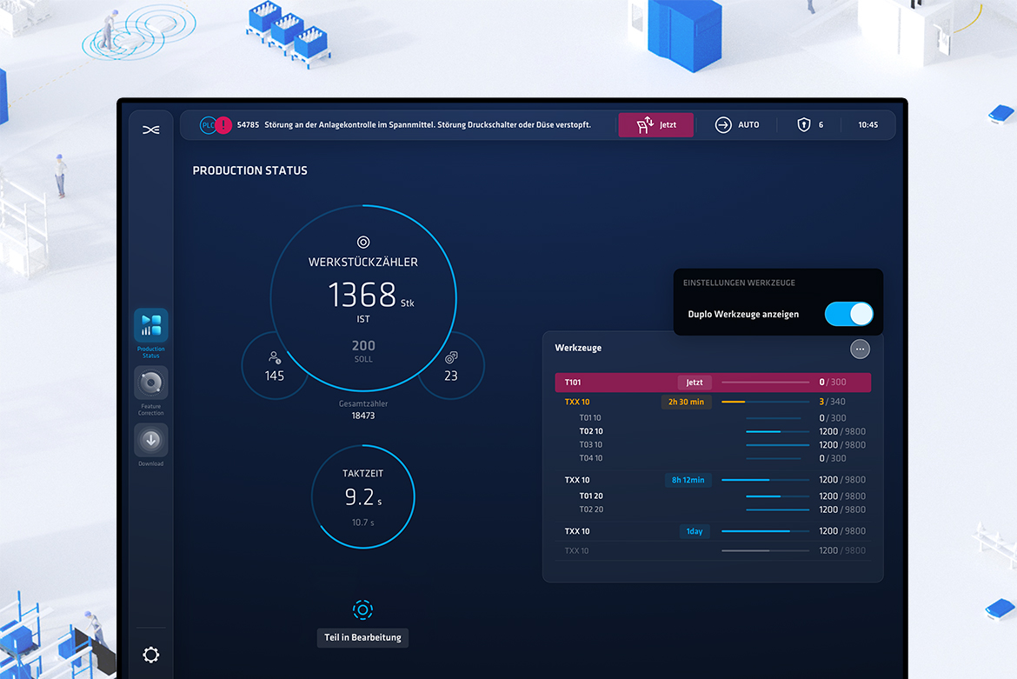
Task: Open the Download section from sidebar
Action: pos(150,442)
